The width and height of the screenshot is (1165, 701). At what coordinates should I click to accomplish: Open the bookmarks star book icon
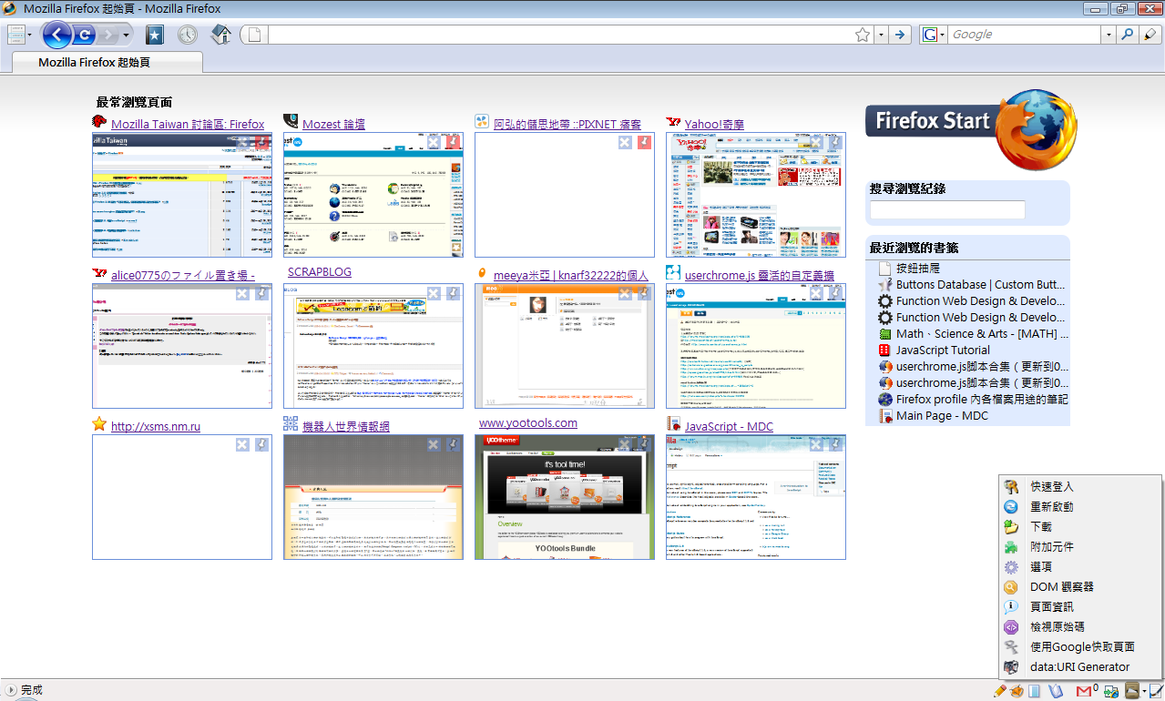coord(155,36)
